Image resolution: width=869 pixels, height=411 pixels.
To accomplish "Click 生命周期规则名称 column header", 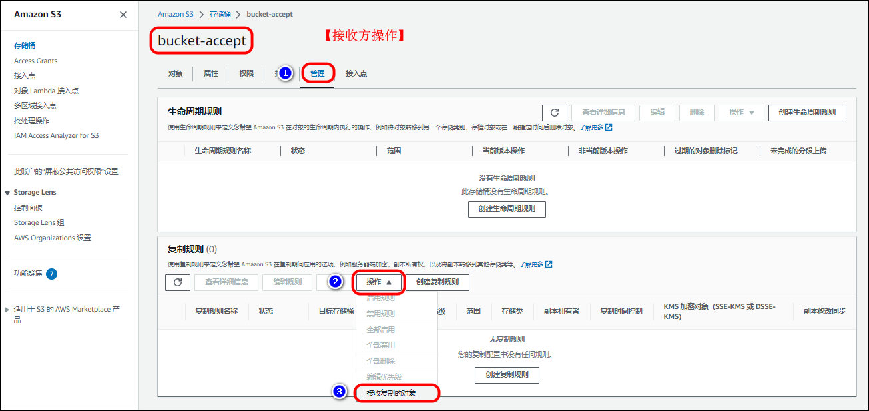I will click(222, 151).
